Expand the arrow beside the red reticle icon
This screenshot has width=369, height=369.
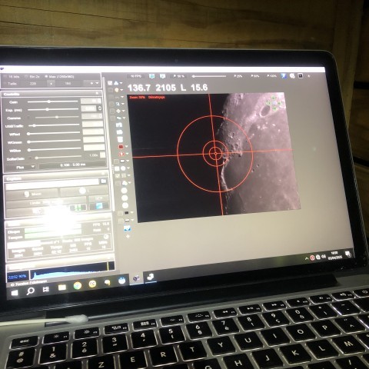[x=127, y=154]
